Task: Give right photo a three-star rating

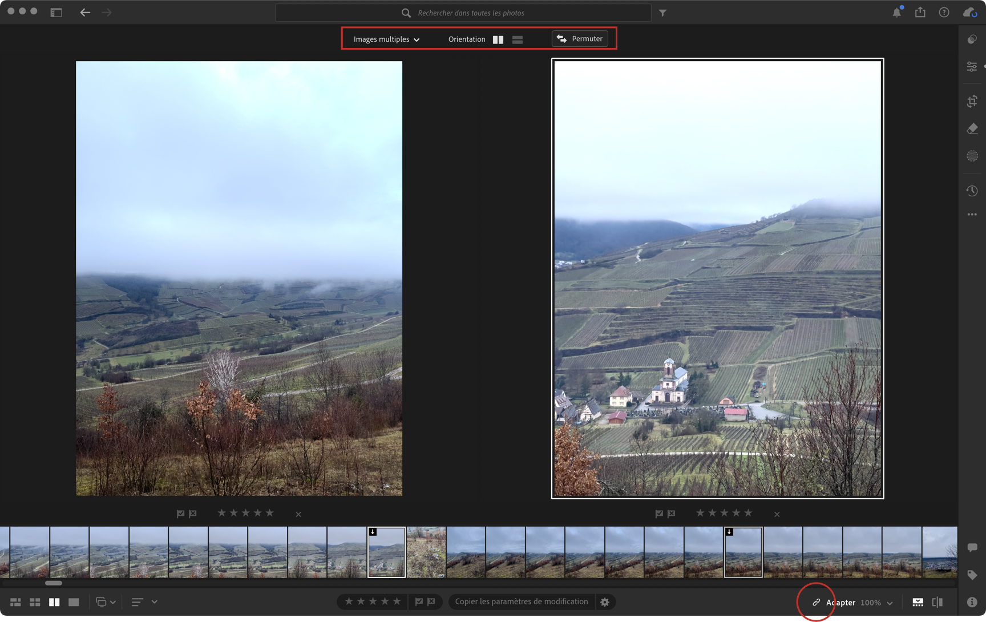Action: [724, 513]
